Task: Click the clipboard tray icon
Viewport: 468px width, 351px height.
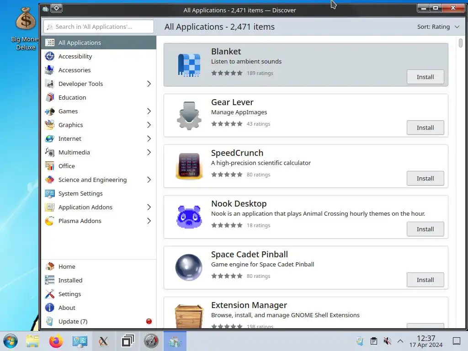Action: 373,341
